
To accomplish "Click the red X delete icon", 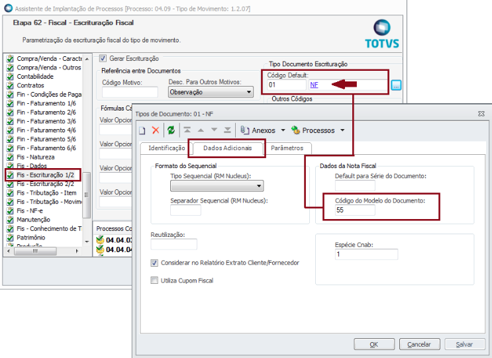I will coord(156,130).
